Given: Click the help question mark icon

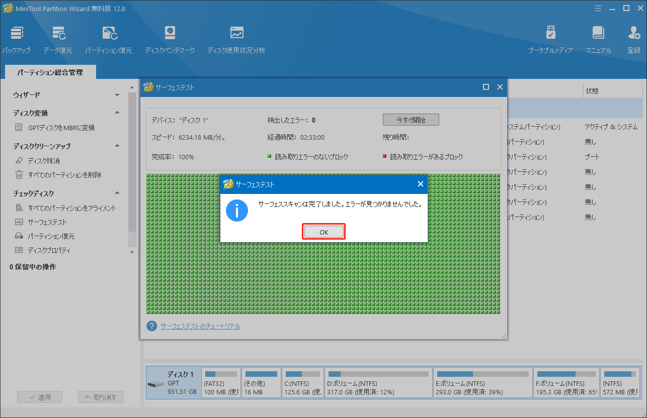Looking at the screenshot, I should tap(152, 326).
